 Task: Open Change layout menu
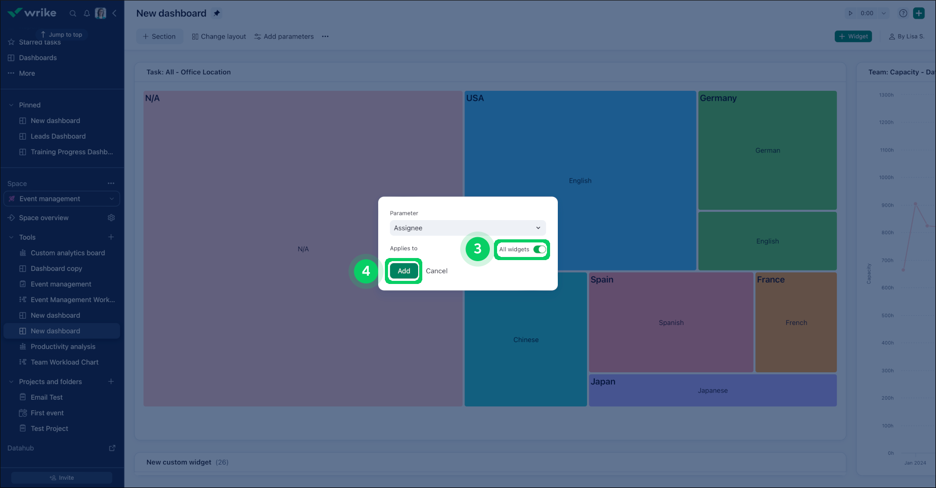pos(219,36)
